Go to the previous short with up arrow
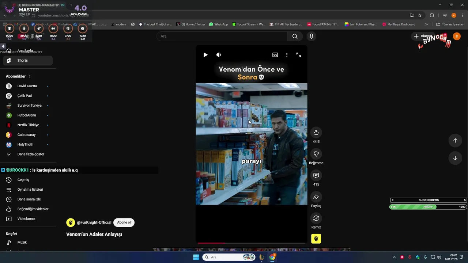468x263 pixels. pos(455,141)
